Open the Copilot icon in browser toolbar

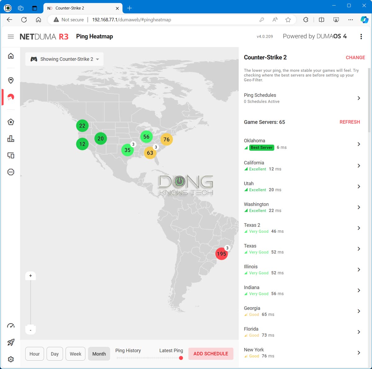364,20
